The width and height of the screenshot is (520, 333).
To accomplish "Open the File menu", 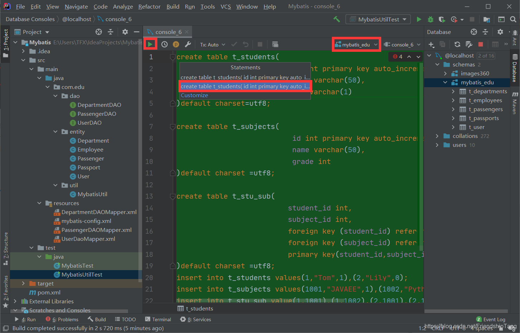I will (x=20, y=7).
